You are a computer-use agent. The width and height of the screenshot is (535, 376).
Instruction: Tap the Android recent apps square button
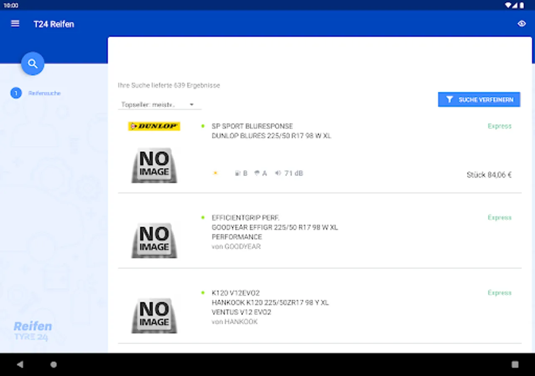click(515, 364)
